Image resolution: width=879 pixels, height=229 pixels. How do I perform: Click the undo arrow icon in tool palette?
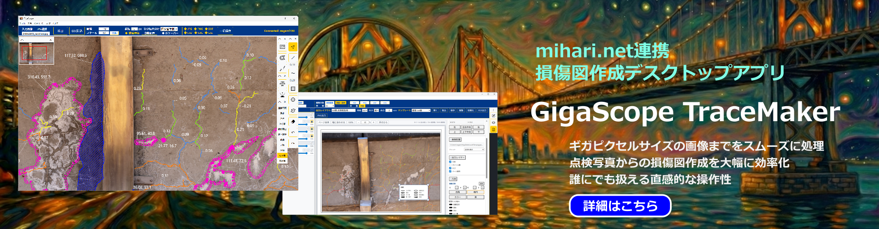(293, 132)
